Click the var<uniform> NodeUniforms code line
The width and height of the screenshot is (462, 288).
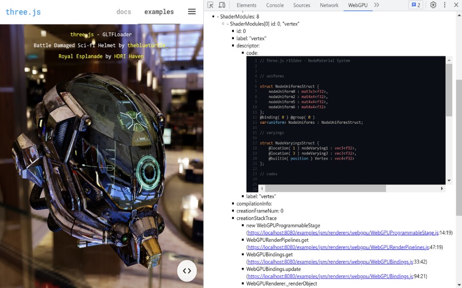tap(311, 122)
